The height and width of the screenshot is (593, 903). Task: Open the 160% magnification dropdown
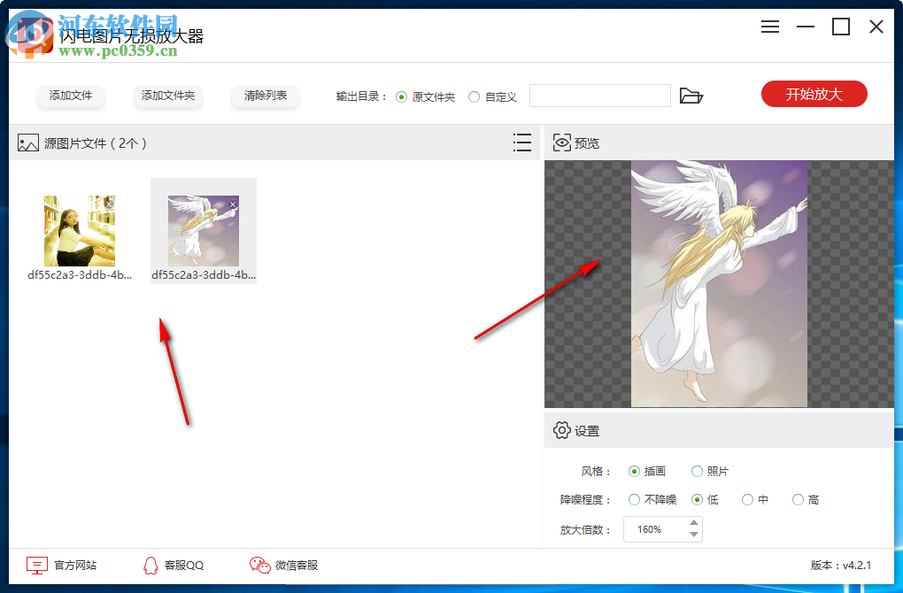tap(655, 528)
